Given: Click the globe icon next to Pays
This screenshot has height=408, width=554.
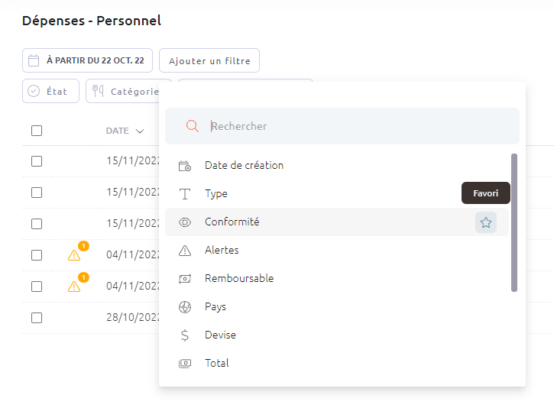Looking at the screenshot, I should (185, 307).
